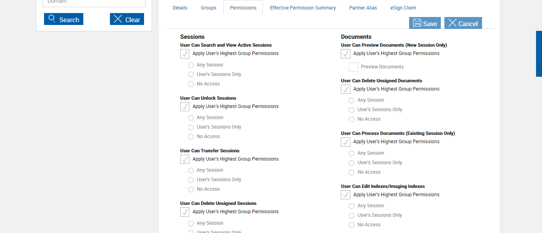Open the Groups tab

[208, 8]
